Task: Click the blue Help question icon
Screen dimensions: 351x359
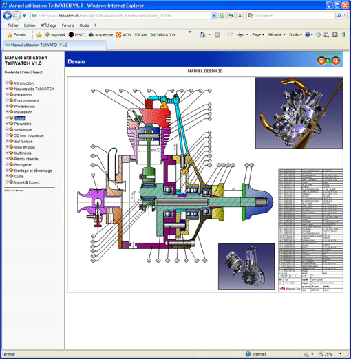Action: (308, 35)
